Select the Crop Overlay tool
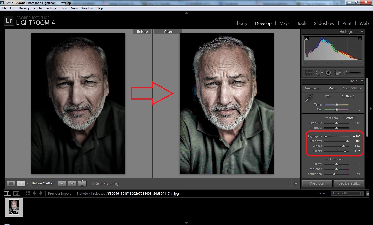Screen dimensions: 373x225 click(x=309, y=73)
